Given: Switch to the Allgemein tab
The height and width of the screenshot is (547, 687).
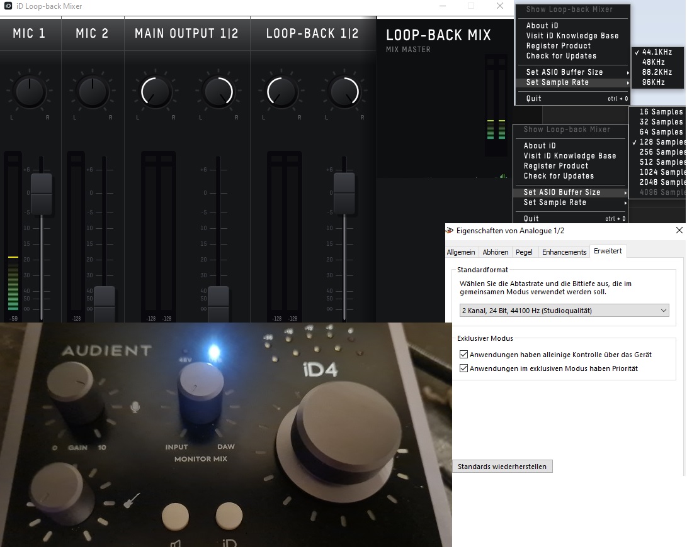Looking at the screenshot, I should [x=461, y=252].
